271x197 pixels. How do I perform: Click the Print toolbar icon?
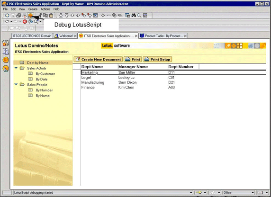18,15
